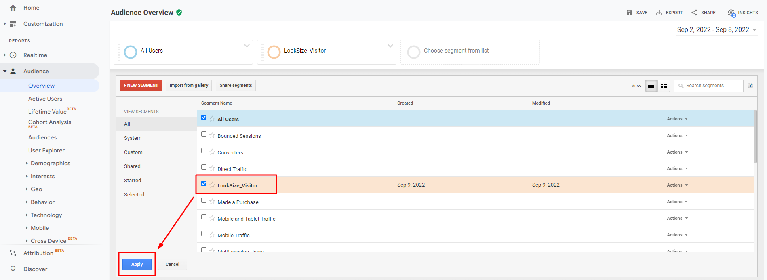Image resolution: width=767 pixels, height=280 pixels.
Task: Click the orange LookSize_Visitor segment circle
Action: pos(274,52)
